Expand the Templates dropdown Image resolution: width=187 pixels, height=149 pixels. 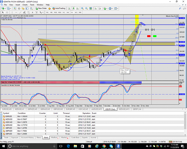[118, 8]
